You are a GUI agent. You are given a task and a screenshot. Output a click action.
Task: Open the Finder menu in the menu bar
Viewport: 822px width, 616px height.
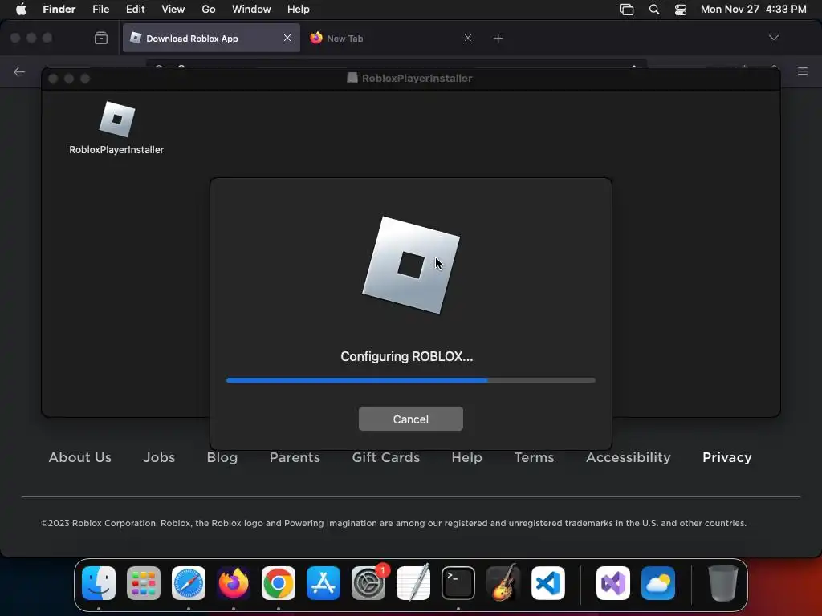click(x=59, y=10)
